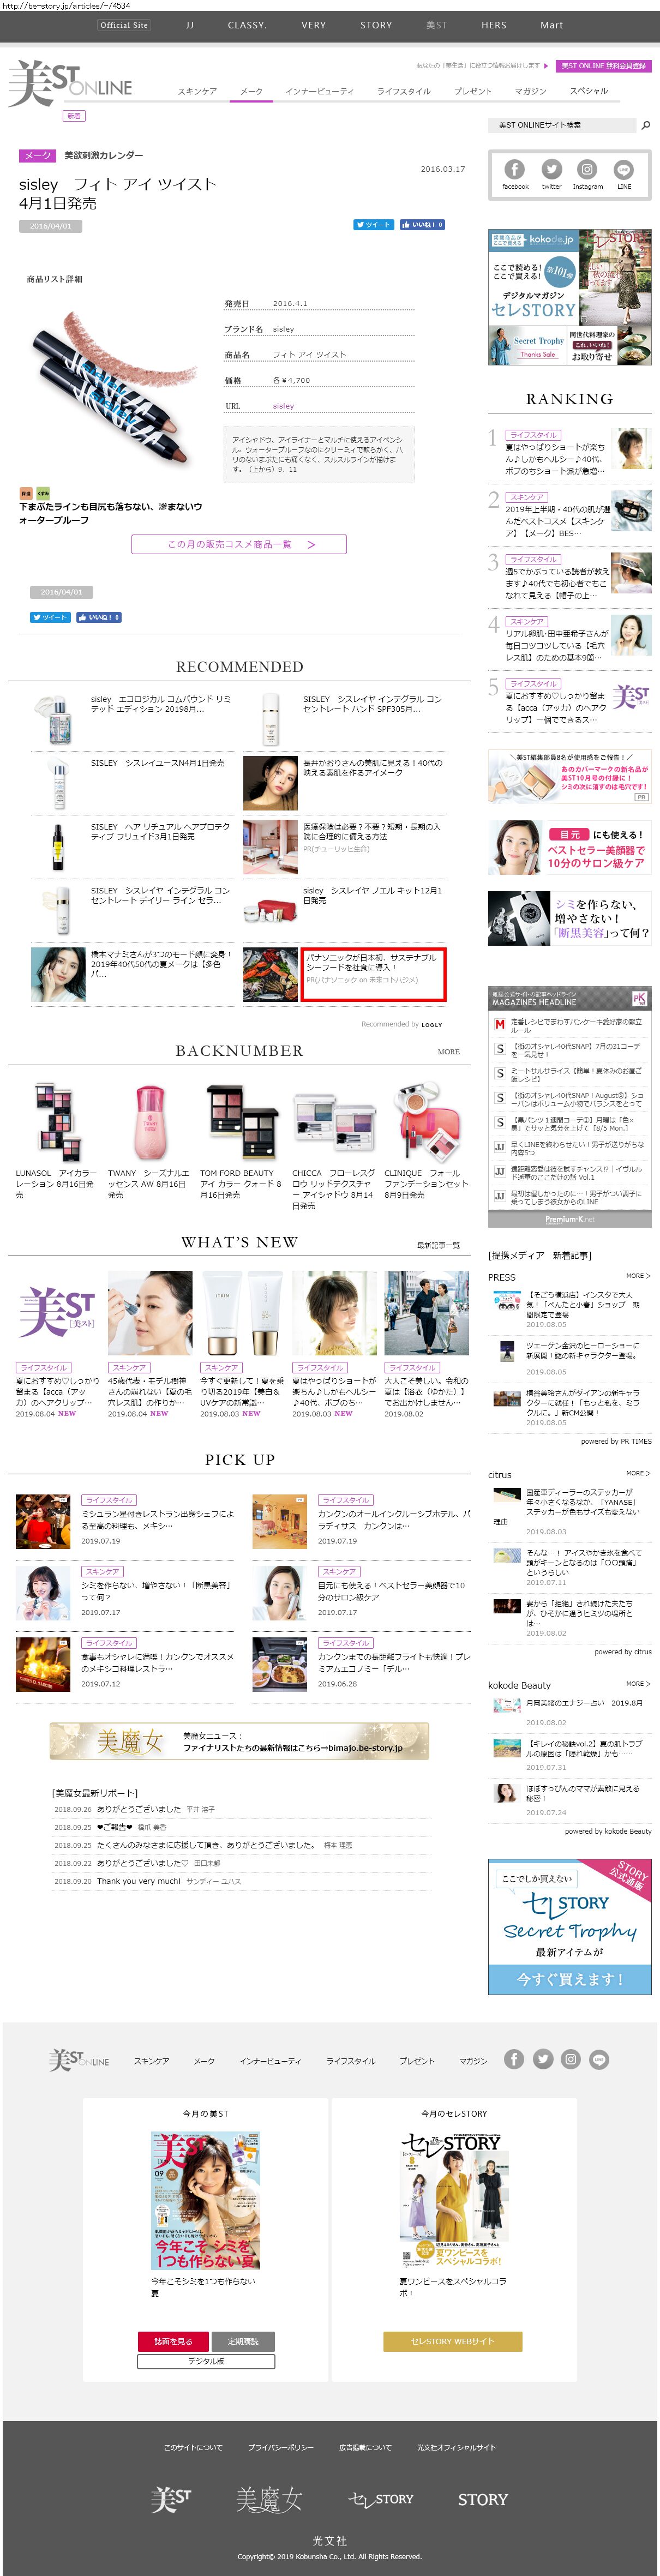Click the footer Instagram round icon
The width and height of the screenshot is (660, 2576).
click(x=570, y=2059)
